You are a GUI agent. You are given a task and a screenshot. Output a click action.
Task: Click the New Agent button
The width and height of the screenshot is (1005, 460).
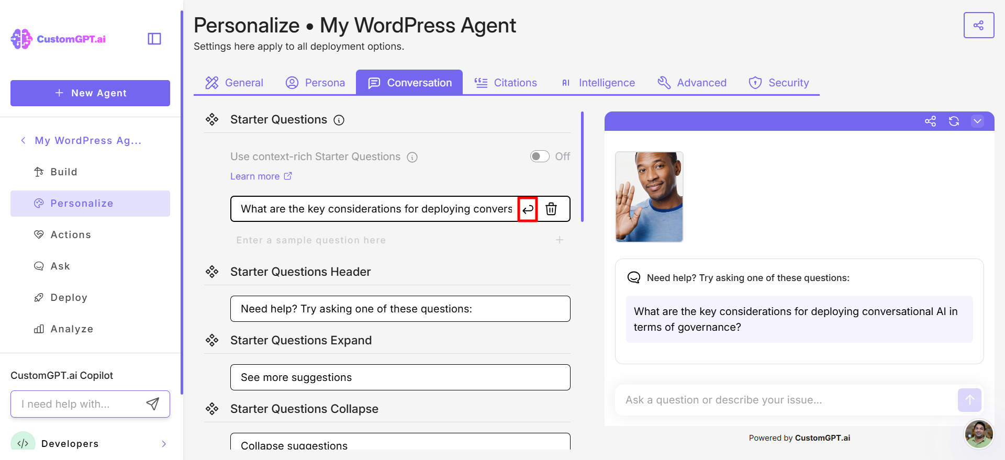click(90, 93)
